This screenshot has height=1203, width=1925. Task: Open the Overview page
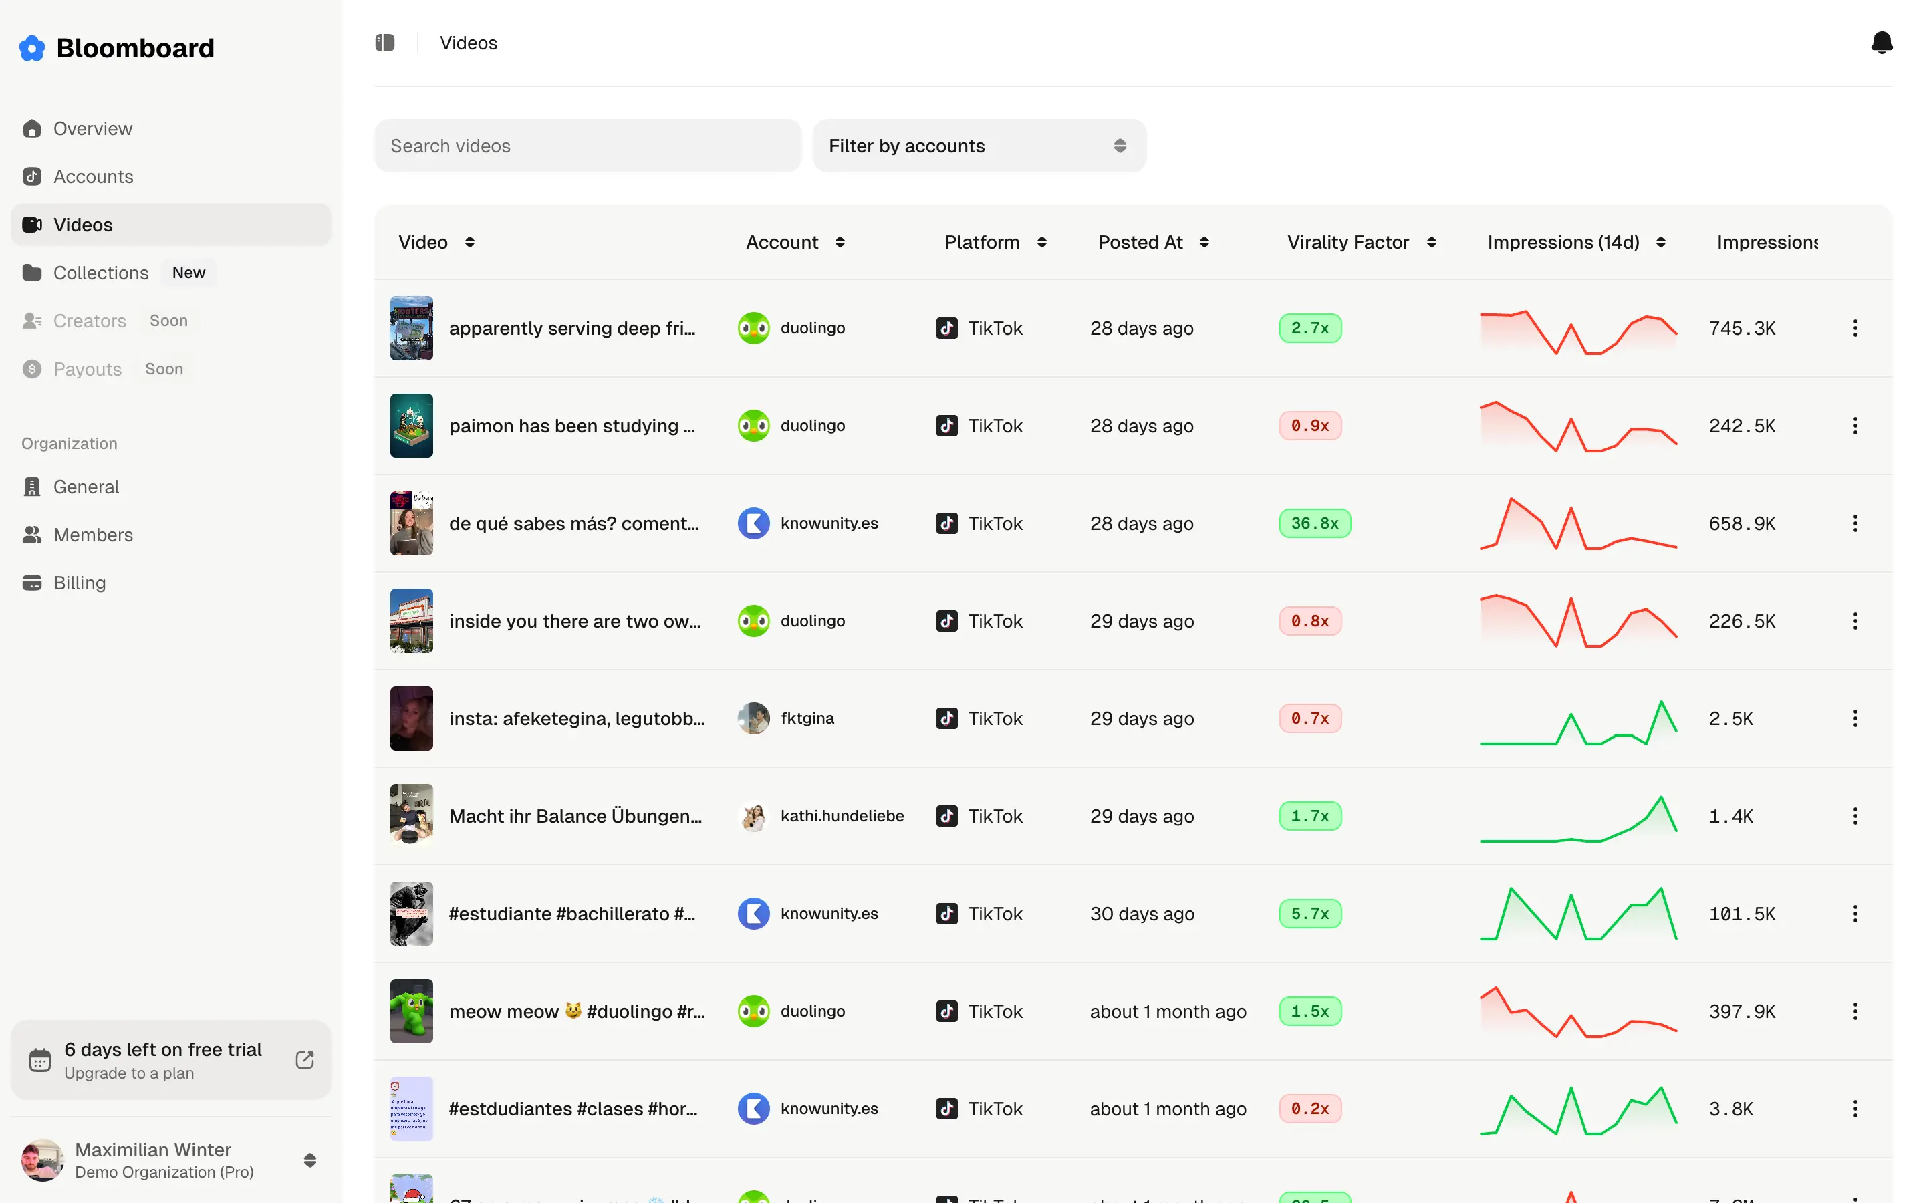coord(93,128)
